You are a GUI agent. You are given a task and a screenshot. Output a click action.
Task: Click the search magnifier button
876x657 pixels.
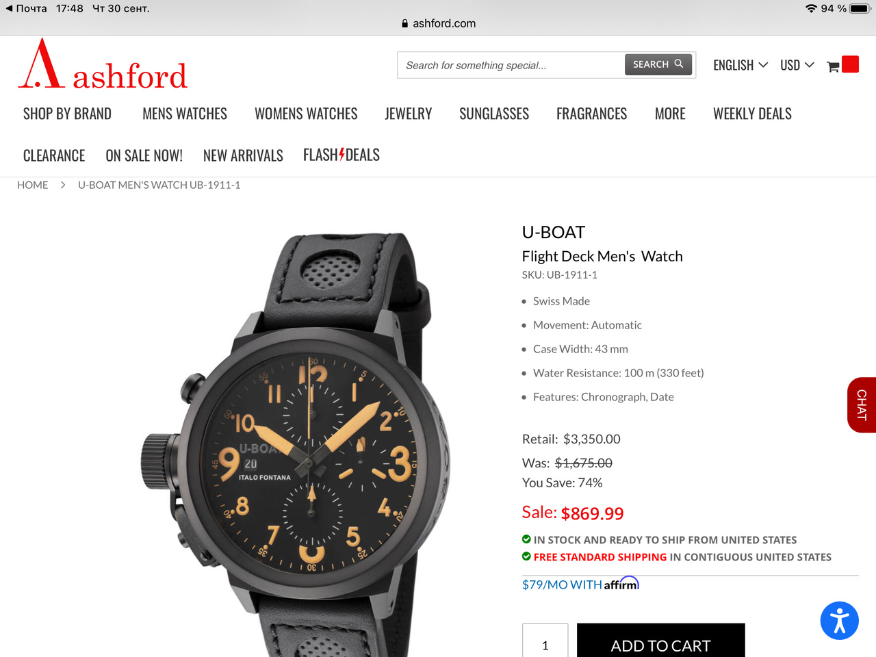pyautogui.click(x=658, y=64)
